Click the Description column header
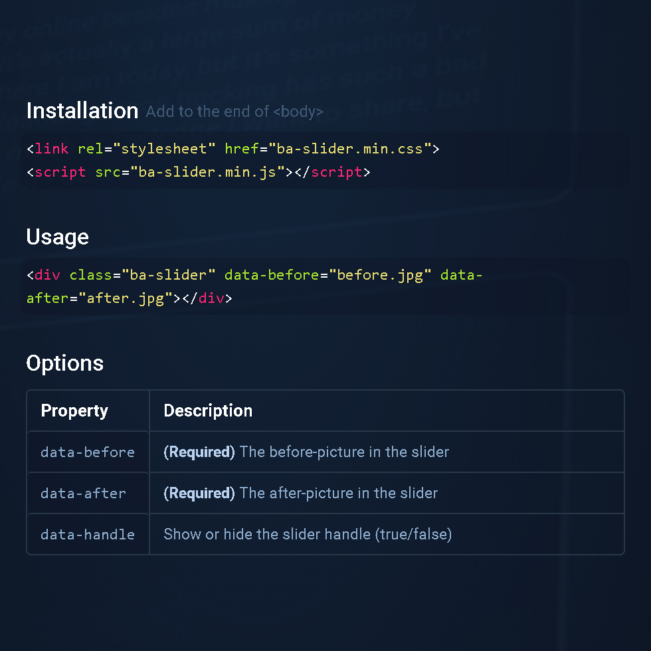Viewport: 651px width, 651px height. tap(208, 411)
